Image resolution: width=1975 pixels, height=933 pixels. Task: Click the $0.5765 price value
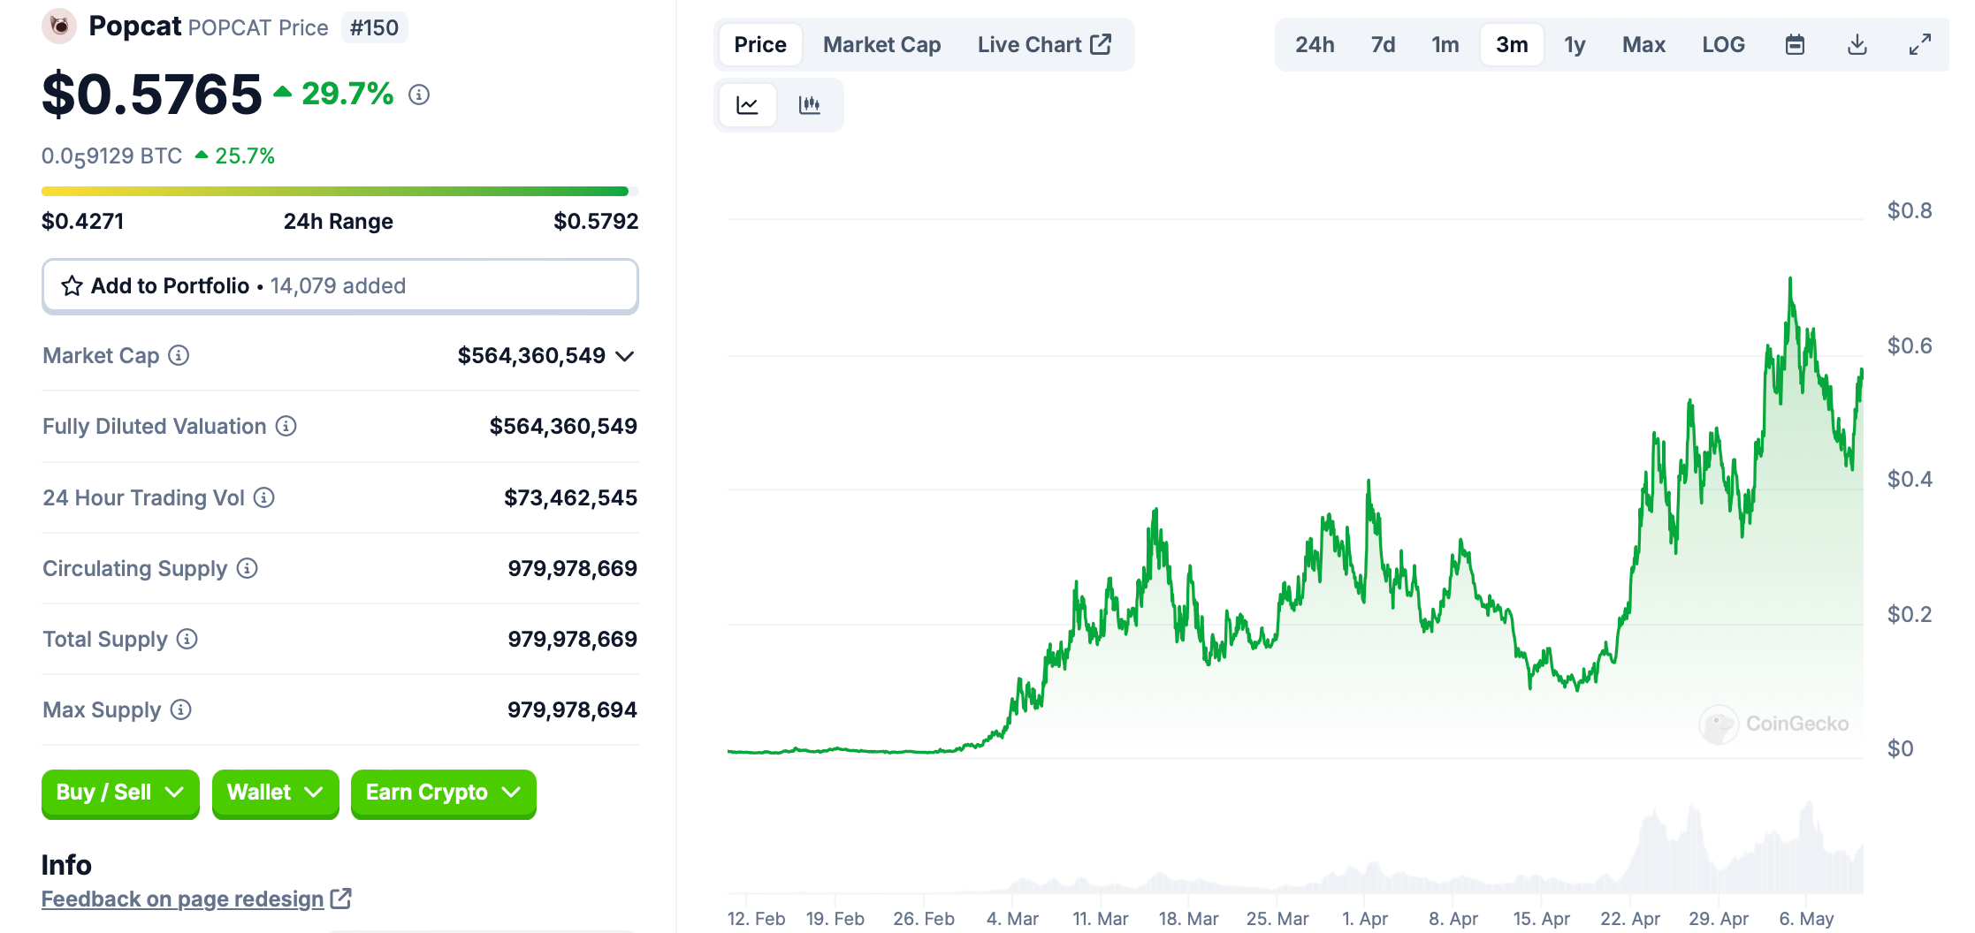[x=152, y=94]
